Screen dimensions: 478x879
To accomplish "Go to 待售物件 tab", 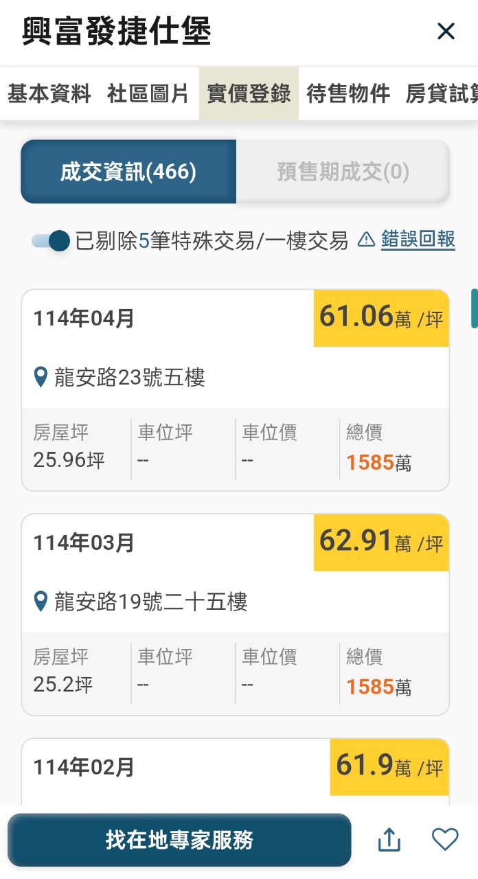I will [348, 94].
